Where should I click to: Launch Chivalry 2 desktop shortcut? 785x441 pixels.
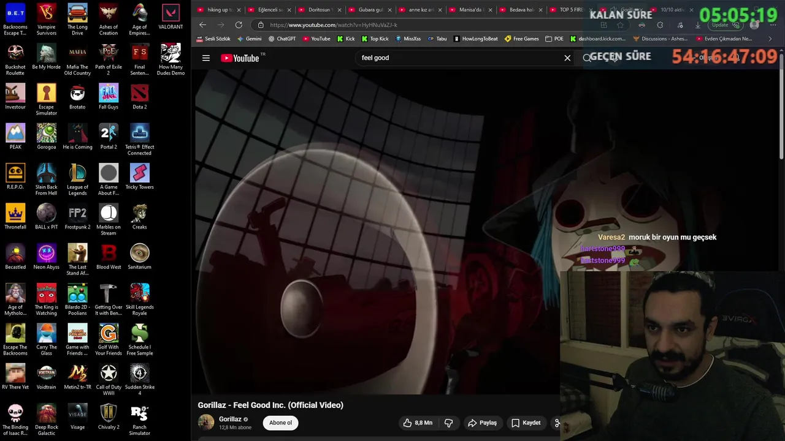[109, 417]
